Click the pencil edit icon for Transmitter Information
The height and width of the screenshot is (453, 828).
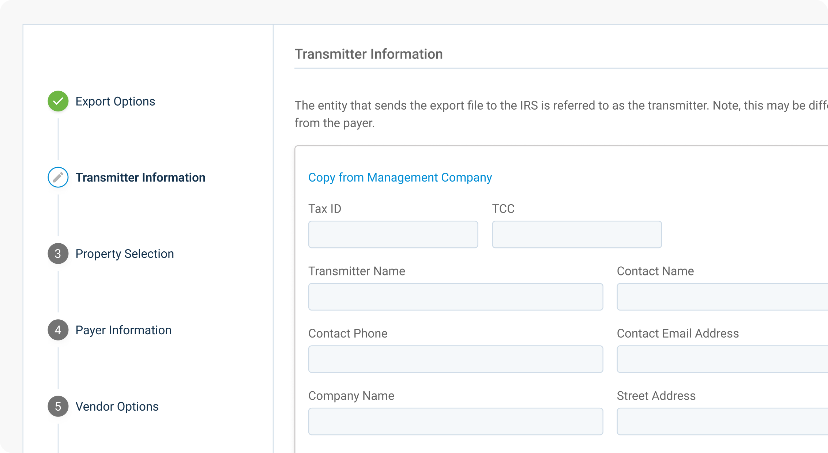58,178
